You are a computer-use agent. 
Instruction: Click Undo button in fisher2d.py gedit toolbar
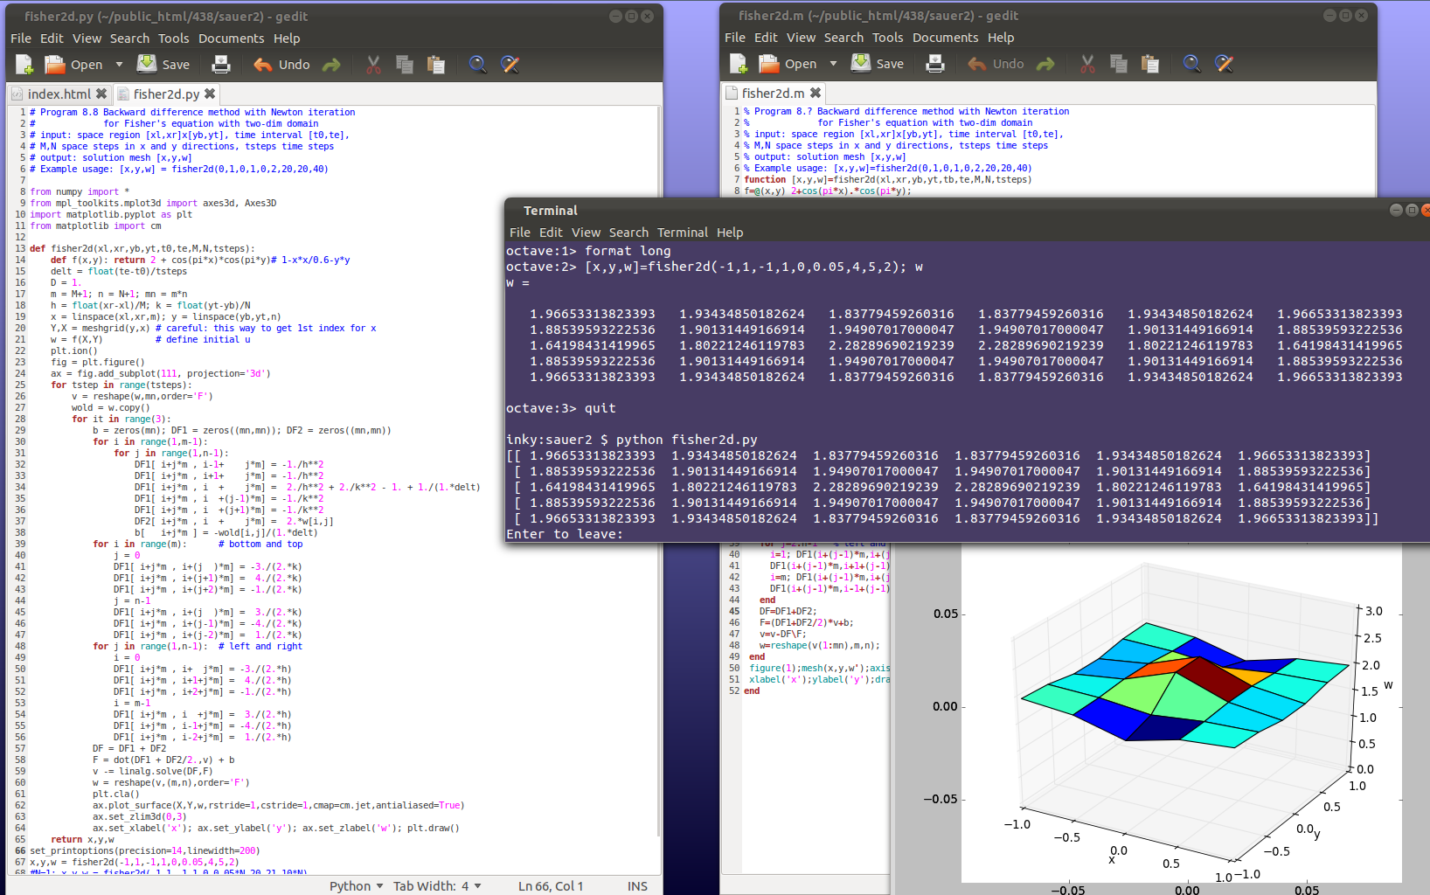click(281, 65)
